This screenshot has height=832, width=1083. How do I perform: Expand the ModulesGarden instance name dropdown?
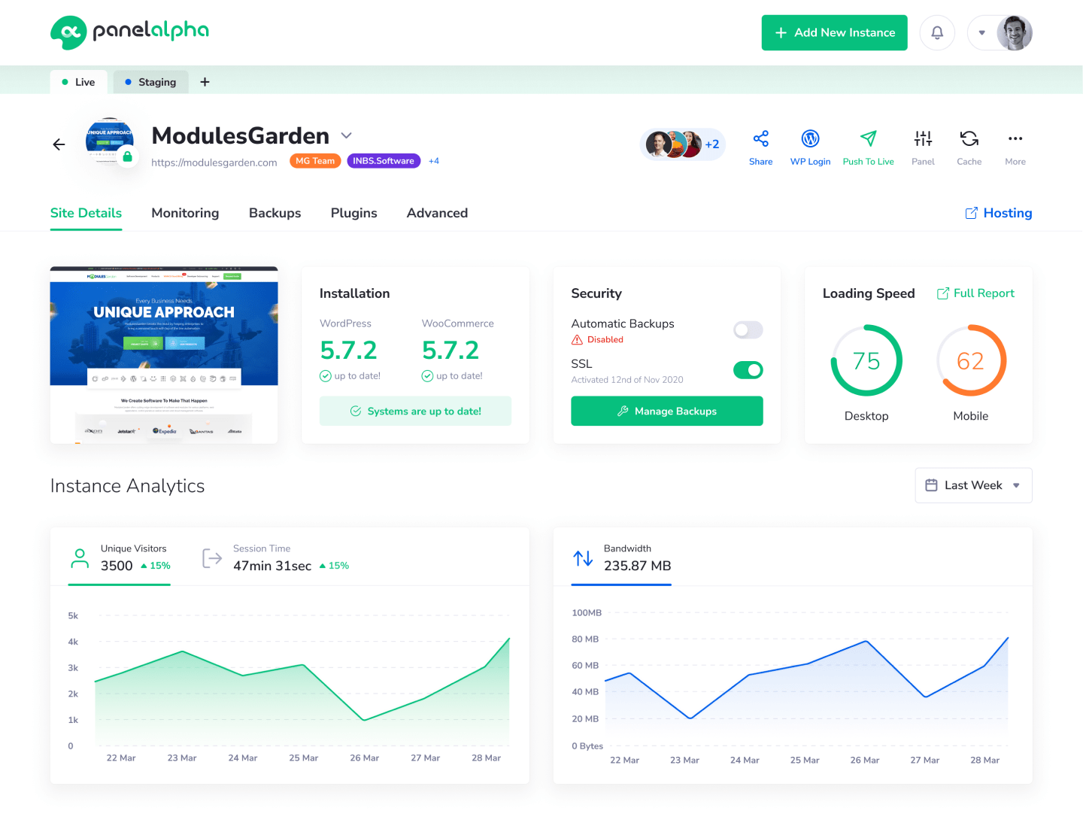pos(346,135)
